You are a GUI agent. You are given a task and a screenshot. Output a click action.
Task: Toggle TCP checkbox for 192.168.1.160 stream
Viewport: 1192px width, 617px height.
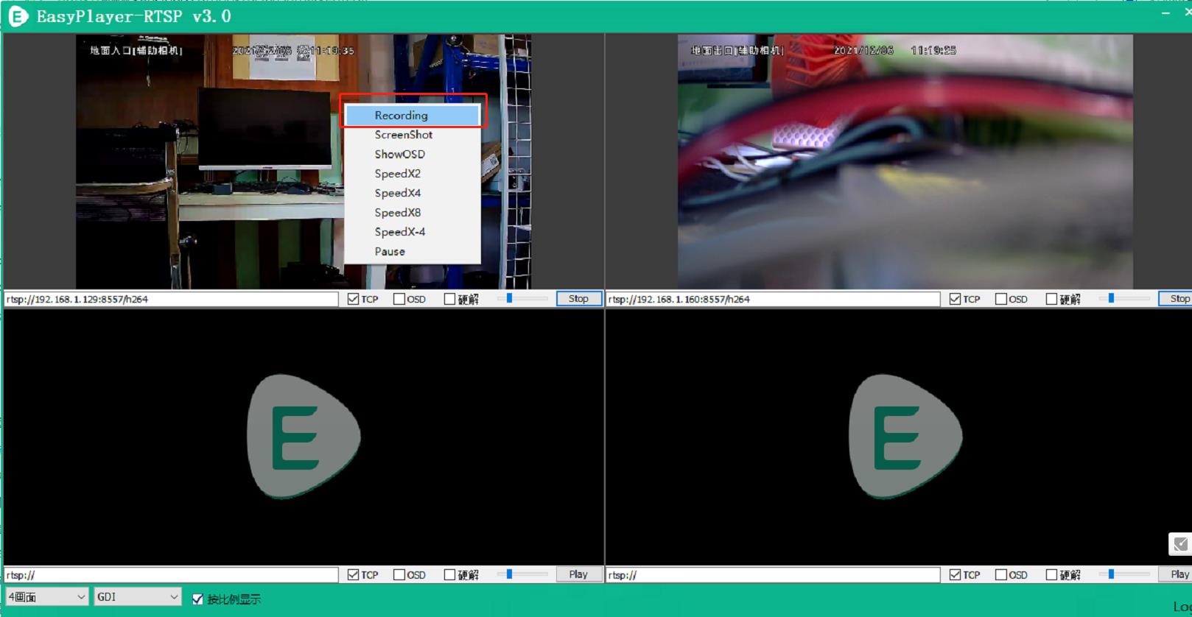(956, 299)
